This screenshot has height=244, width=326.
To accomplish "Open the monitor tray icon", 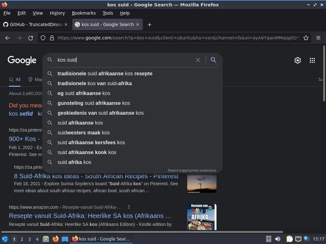I will pyautogui.click(x=298, y=239).
